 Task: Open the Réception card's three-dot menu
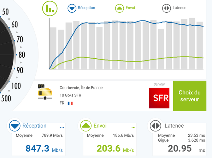[62, 127]
